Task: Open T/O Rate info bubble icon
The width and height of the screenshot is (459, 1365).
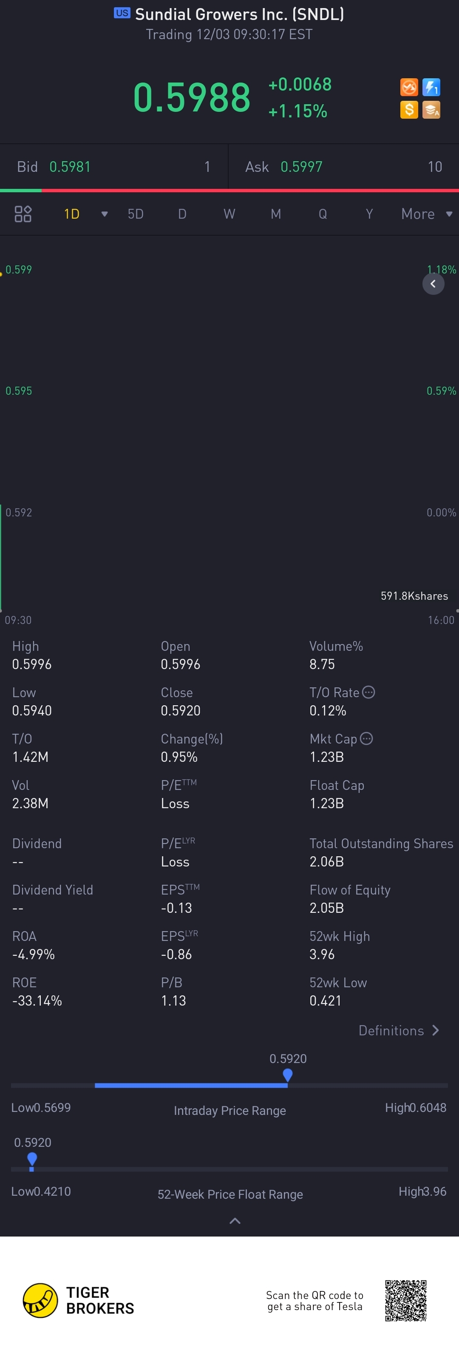Action: 368,692
